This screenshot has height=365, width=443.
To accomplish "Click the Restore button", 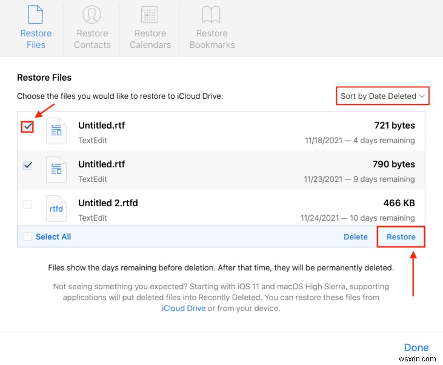I will tap(401, 236).
